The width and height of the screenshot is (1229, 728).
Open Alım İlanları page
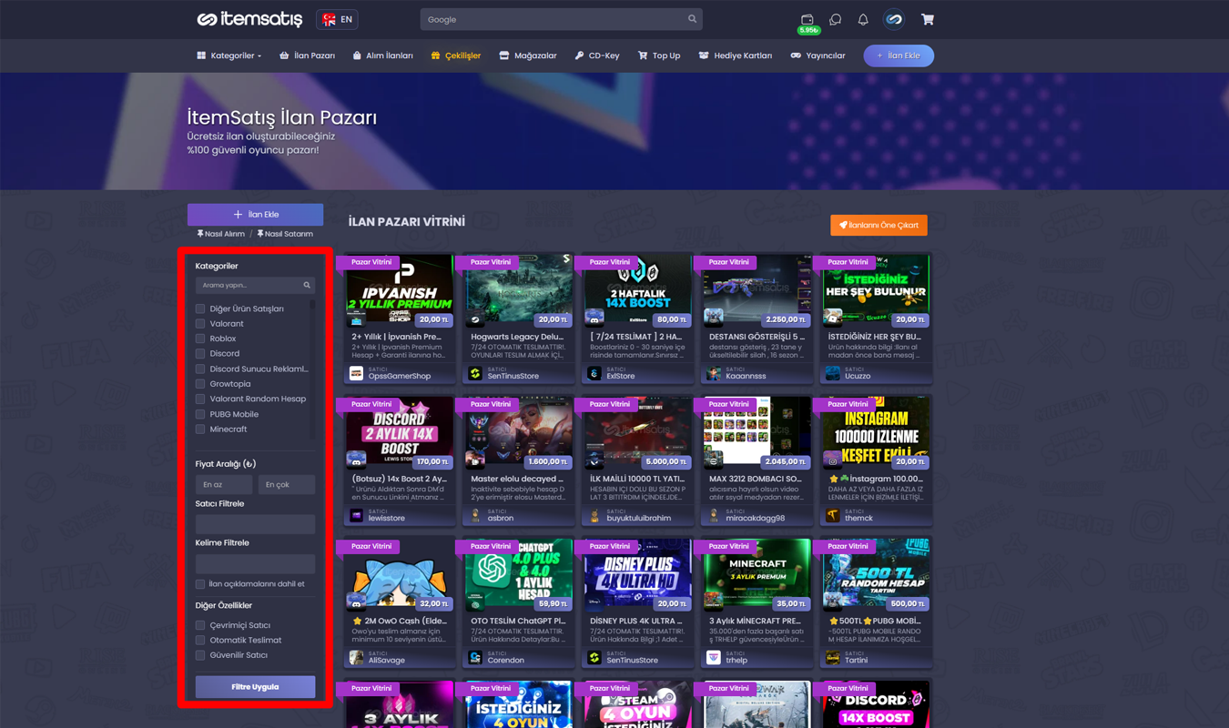pyautogui.click(x=382, y=56)
